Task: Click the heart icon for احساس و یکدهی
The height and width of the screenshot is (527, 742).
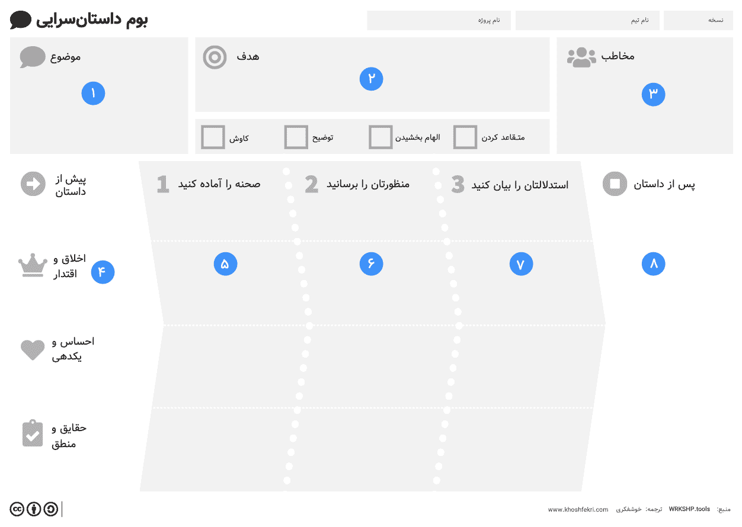Action: point(33,350)
